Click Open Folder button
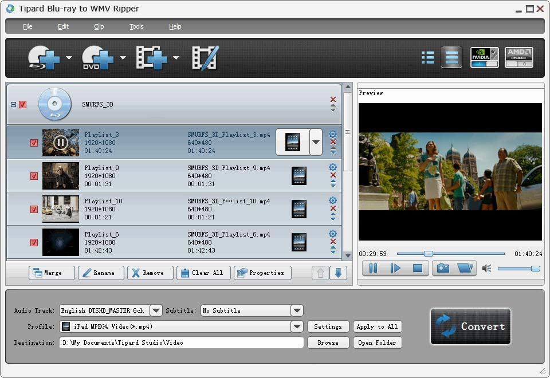The width and height of the screenshot is (550, 378). [377, 342]
